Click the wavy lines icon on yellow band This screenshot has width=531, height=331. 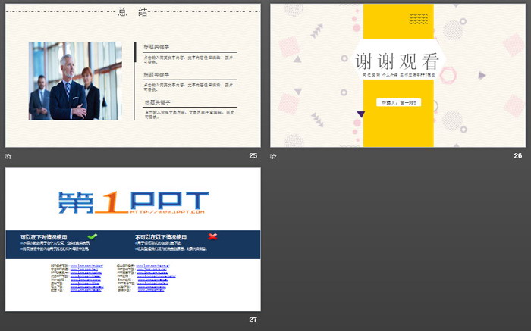coord(418,19)
